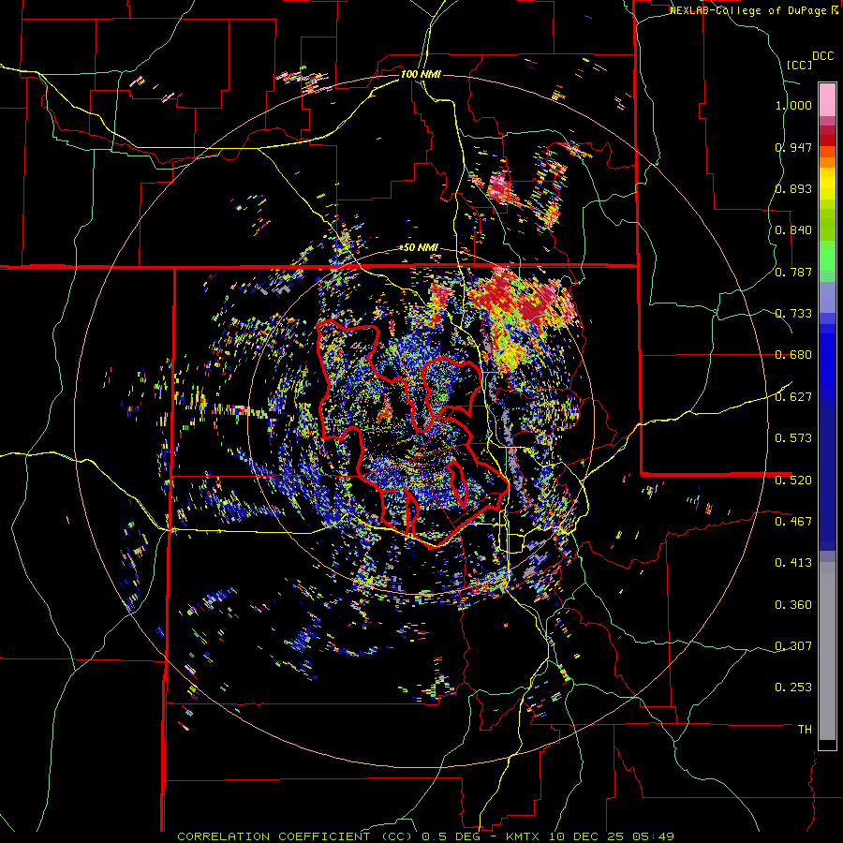Click the gray segment of the color bar
The image size is (843, 843).
point(827,651)
